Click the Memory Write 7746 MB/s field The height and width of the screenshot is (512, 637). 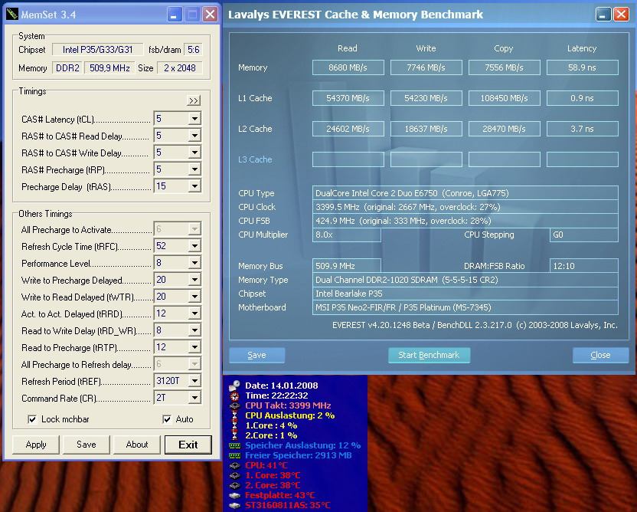(426, 67)
